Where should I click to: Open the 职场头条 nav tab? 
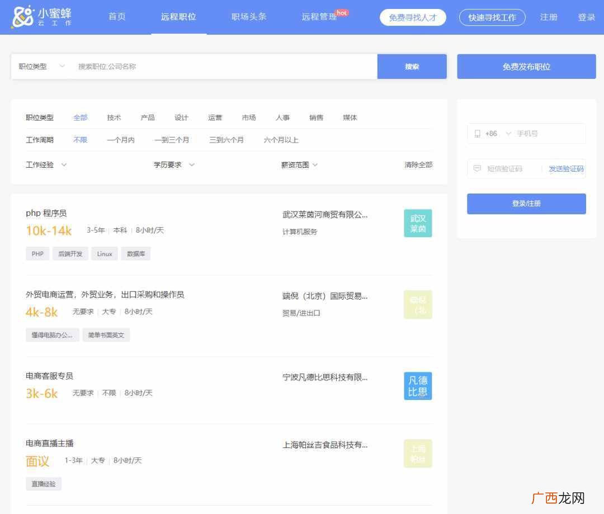[x=249, y=17]
